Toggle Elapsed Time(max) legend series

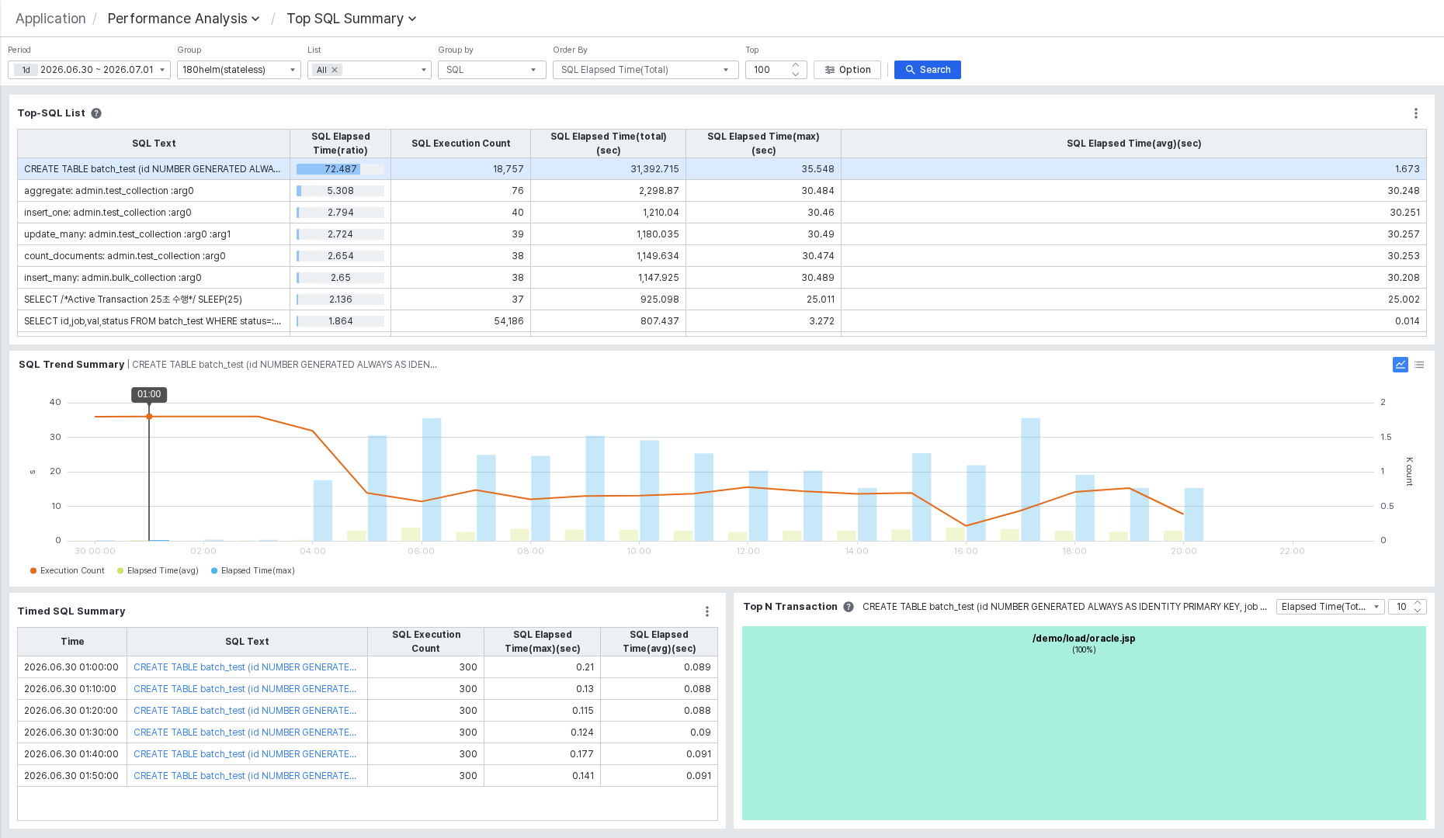253,571
